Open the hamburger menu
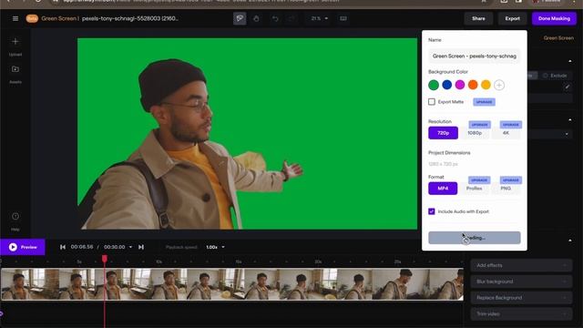Screen dimensions: 583x328 pos(15,18)
